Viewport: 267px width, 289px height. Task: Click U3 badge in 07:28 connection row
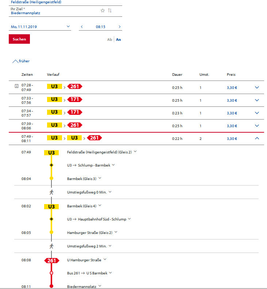click(54, 86)
